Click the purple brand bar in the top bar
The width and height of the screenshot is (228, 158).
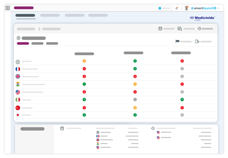point(24,8)
